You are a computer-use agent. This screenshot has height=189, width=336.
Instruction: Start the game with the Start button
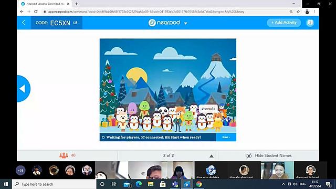(x=226, y=137)
